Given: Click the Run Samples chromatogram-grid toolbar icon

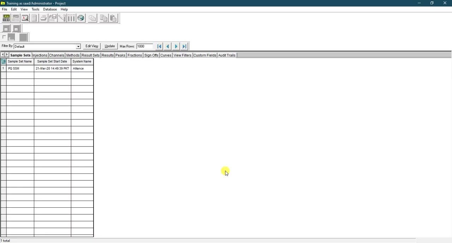Looking at the screenshot, I should click(6, 18).
